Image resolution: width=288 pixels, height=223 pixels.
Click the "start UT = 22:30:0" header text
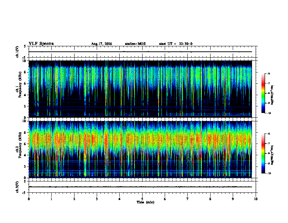(x=176, y=44)
